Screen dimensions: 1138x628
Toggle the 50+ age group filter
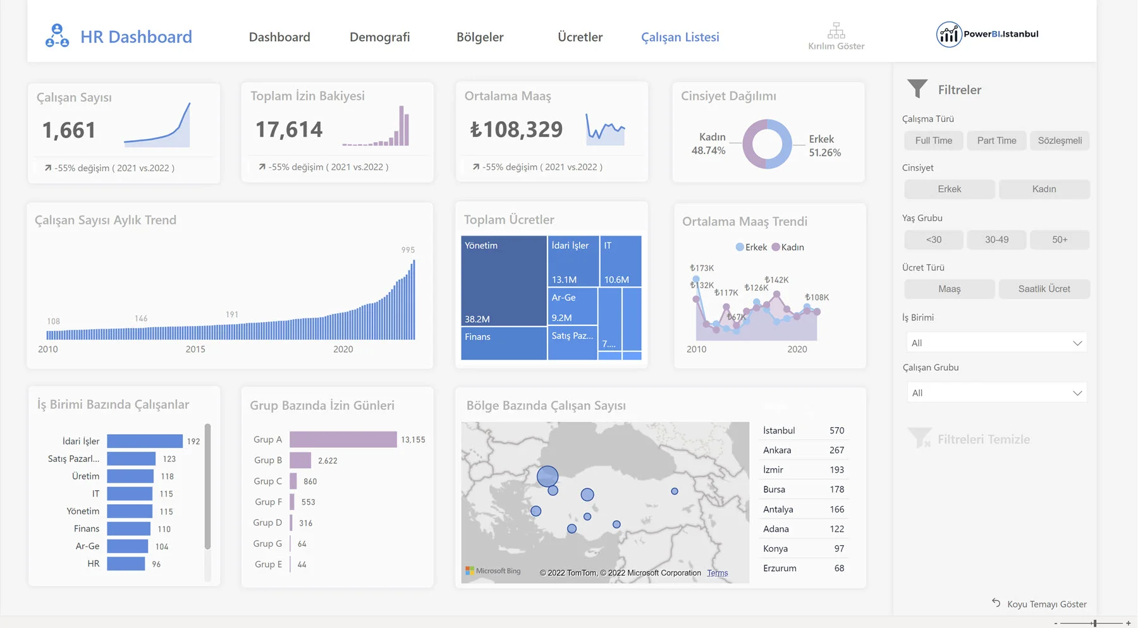(1060, 239)
